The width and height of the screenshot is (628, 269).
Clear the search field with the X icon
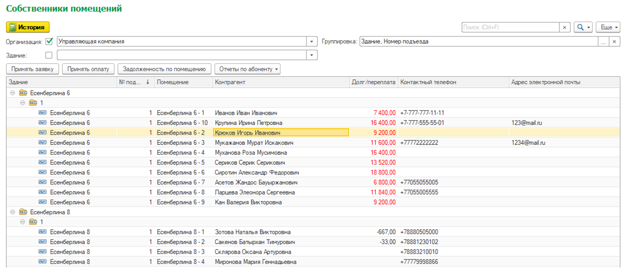click(564, 28)
